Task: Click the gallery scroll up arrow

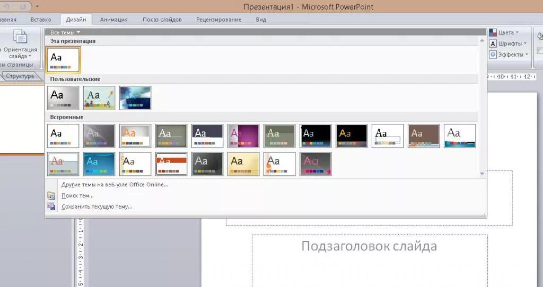Action: point(481,40)
